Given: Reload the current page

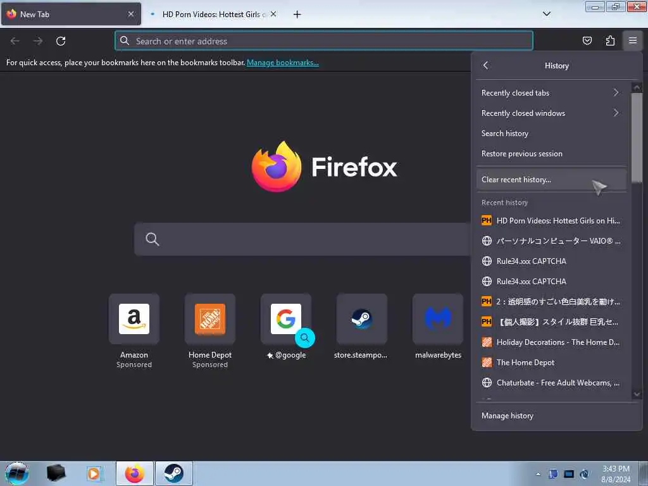Looking at the screenshot, I should click(61, 41).
